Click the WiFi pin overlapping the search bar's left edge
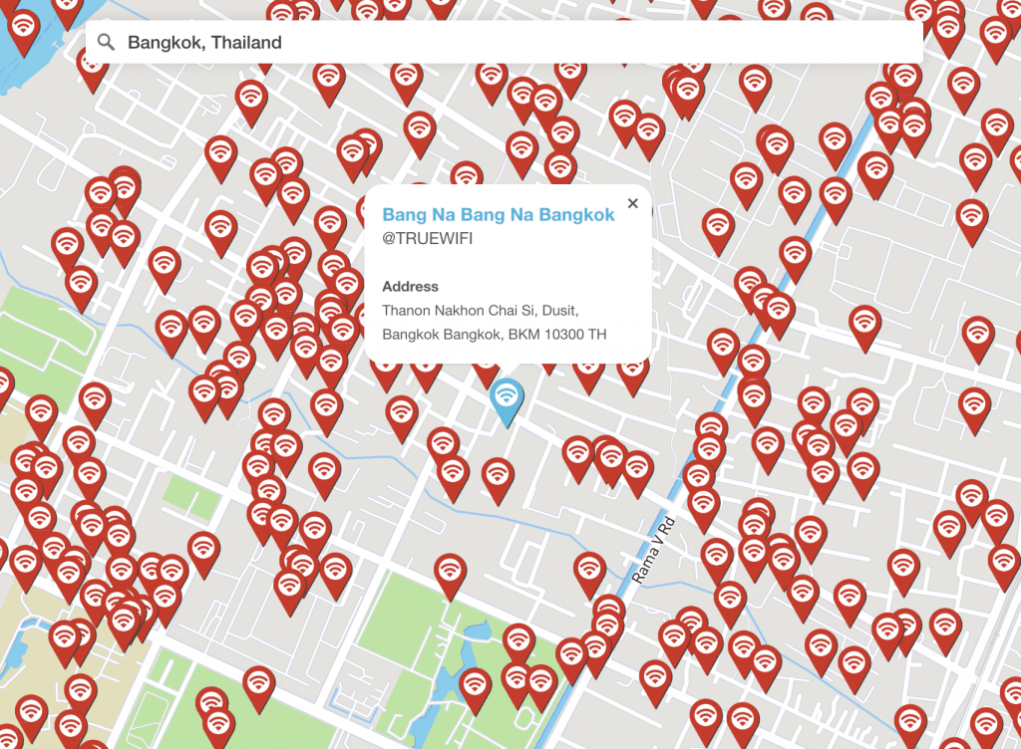The width and height of the screenshot is (1021, 749). coord(92,66)
